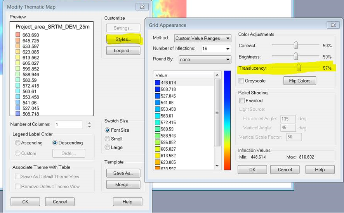344x213 pixels.
Task: Click the Min inflection value 448.614
Action: [x=258, y=157]
